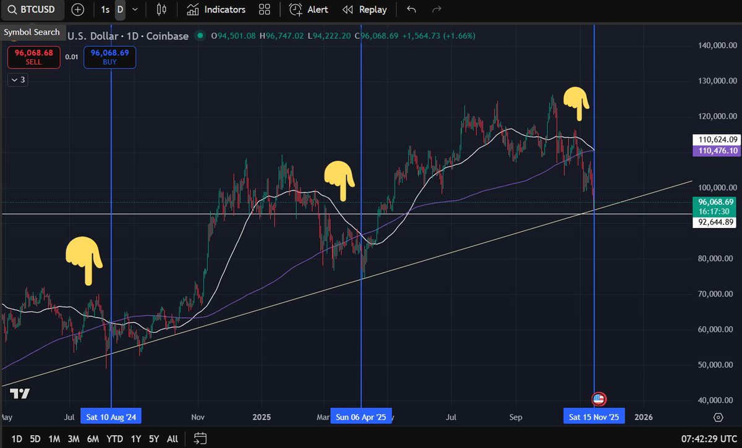The image size is (742, 448).
Task: Open chart settings with the gear icon
Action: coord(719,416)
